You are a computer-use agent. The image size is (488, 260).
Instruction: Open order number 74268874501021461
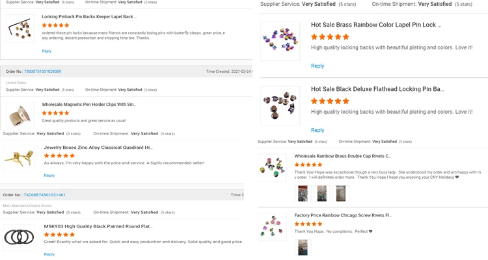click(x=45, y=195)
